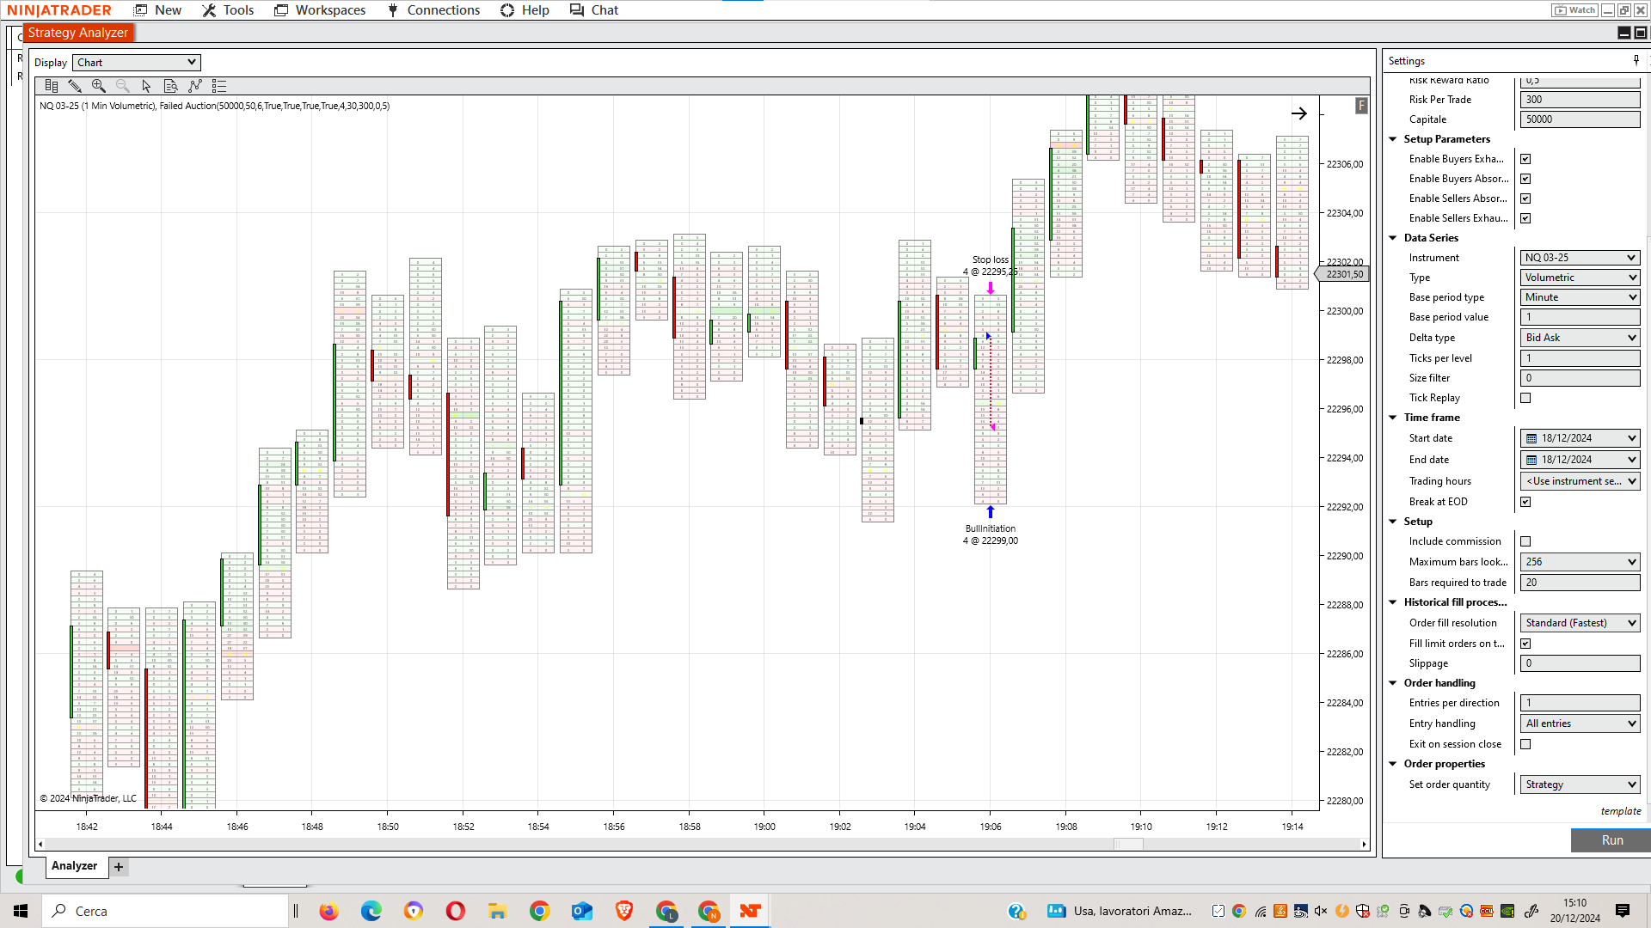Select the pencil drawing tools icon

click(x=75, y=86)
